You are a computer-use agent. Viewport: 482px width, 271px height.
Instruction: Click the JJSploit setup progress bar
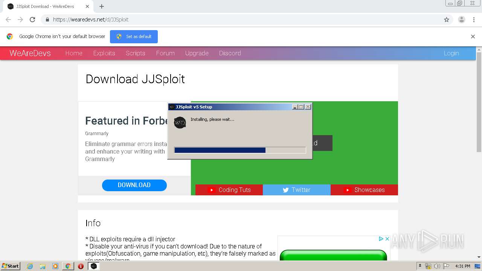(x=240, y=150)
